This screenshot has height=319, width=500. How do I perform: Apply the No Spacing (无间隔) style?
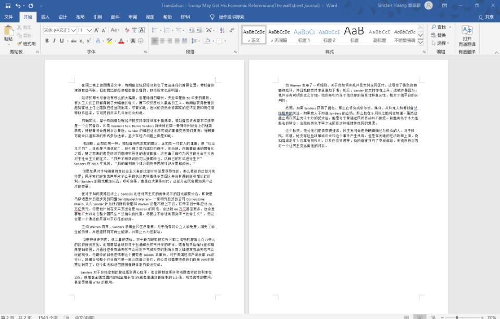279,34
